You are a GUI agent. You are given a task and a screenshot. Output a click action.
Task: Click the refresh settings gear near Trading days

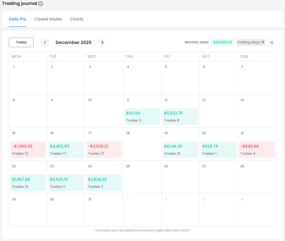(x=272, y=42)
